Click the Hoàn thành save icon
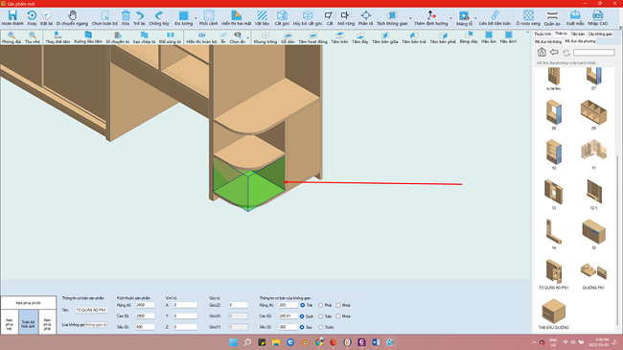Screen dimensions: 623x350 [x=12, y=18]
